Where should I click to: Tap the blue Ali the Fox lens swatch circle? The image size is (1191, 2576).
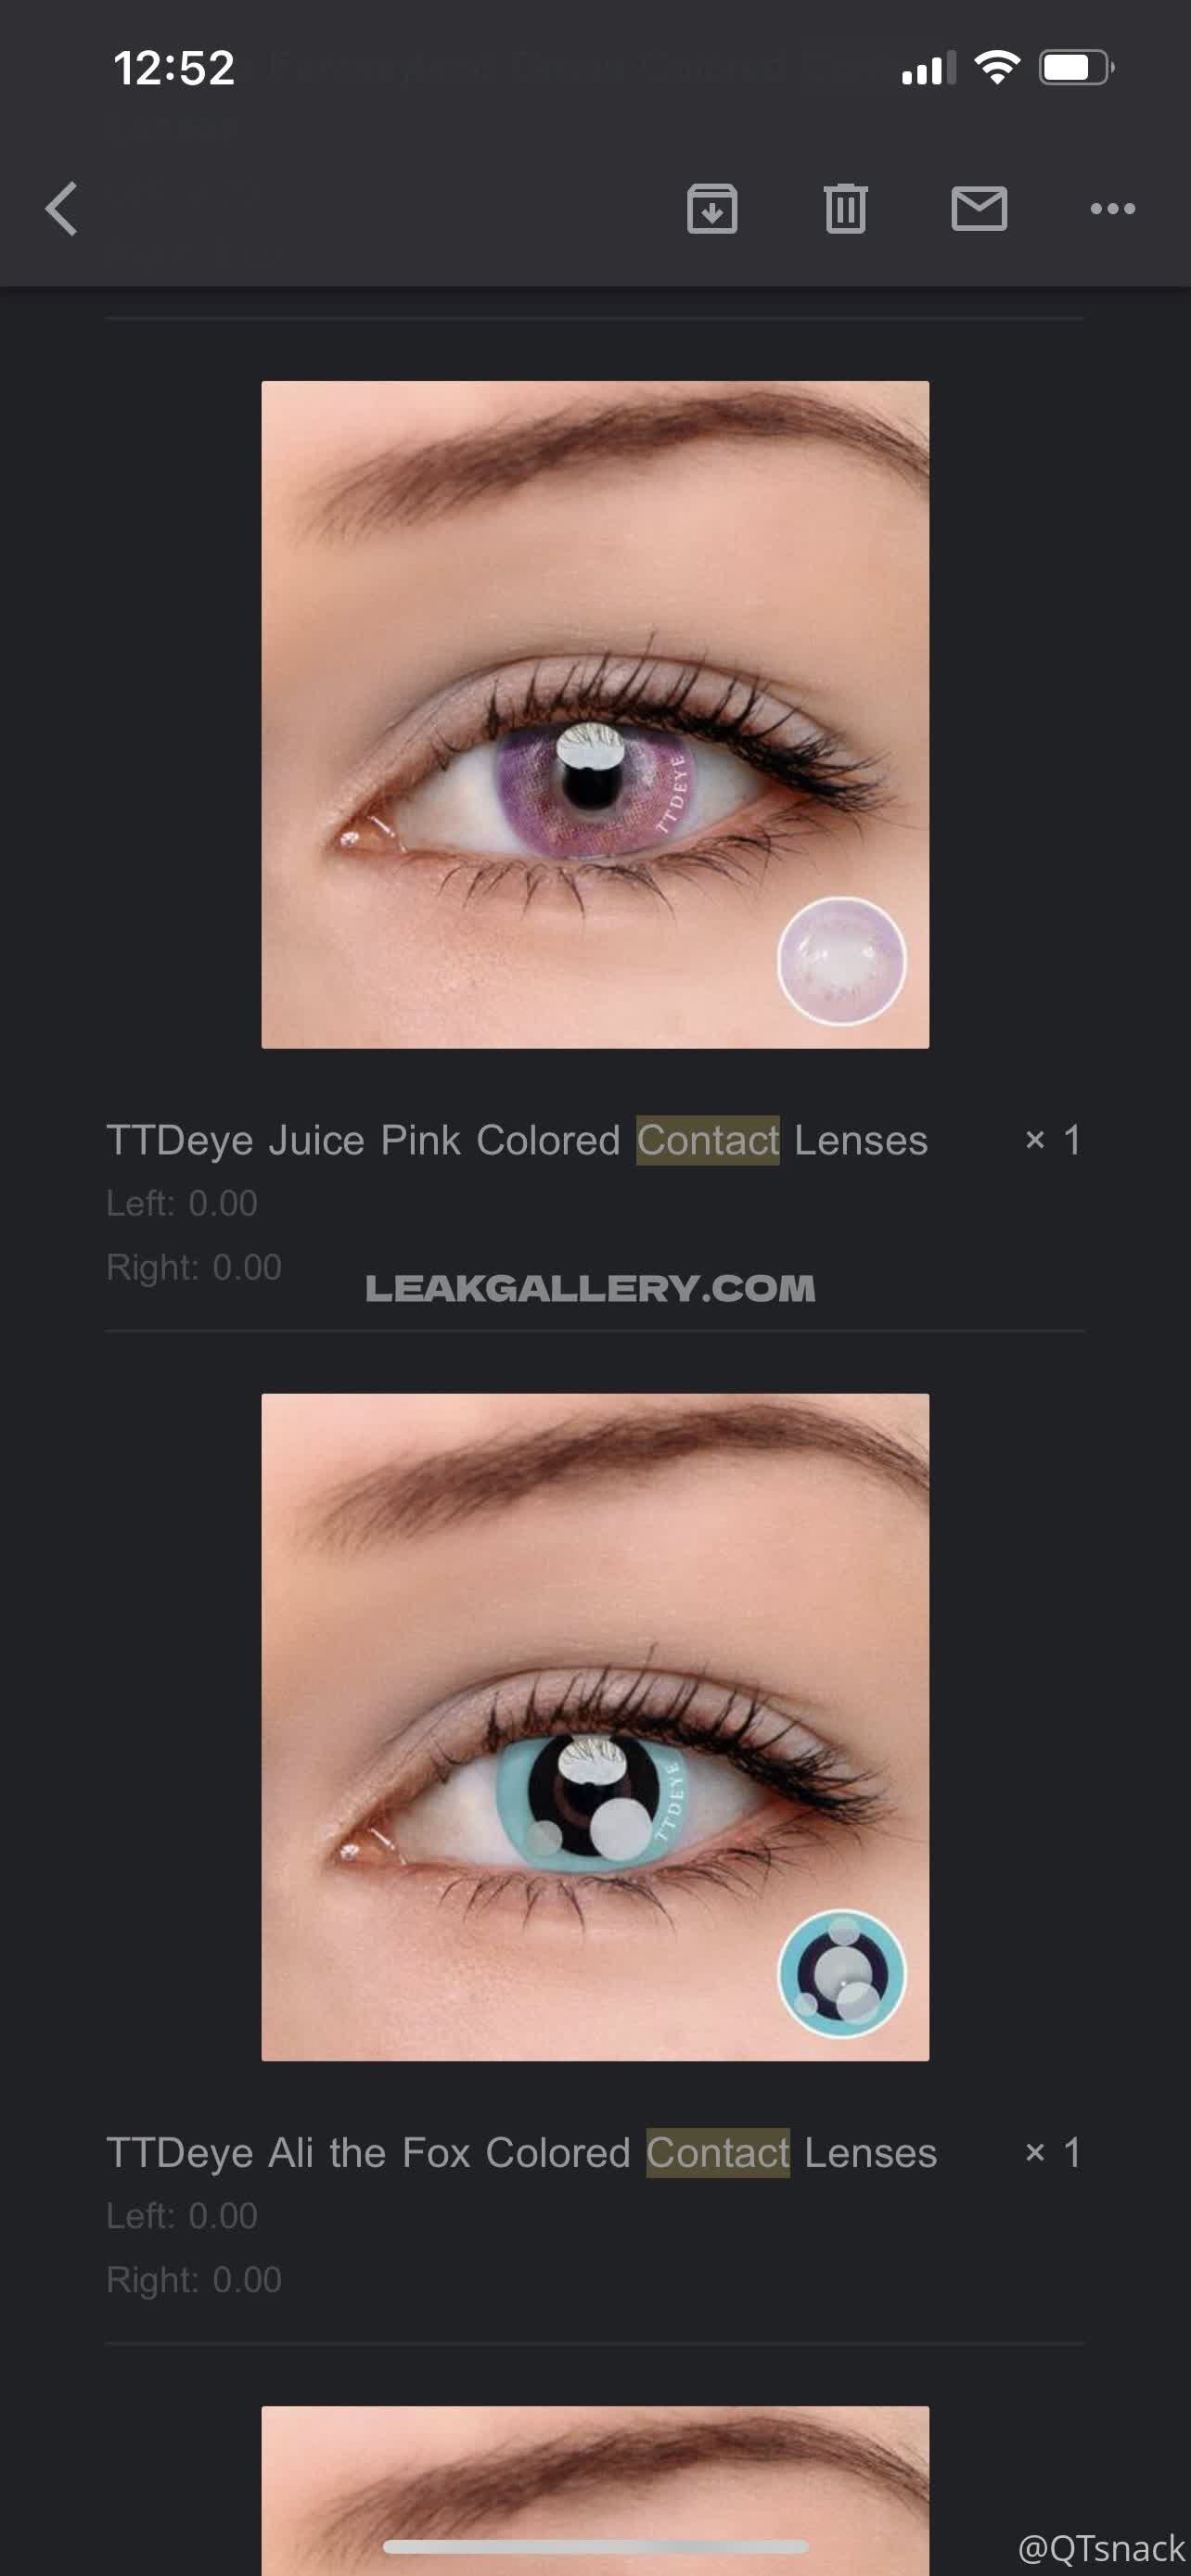click(842, 1973)
